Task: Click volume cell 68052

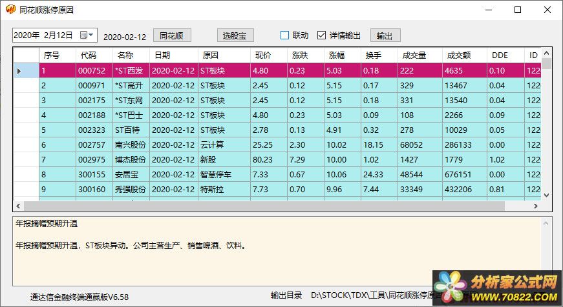Action: pyautogui.click(x=420, y=144)
